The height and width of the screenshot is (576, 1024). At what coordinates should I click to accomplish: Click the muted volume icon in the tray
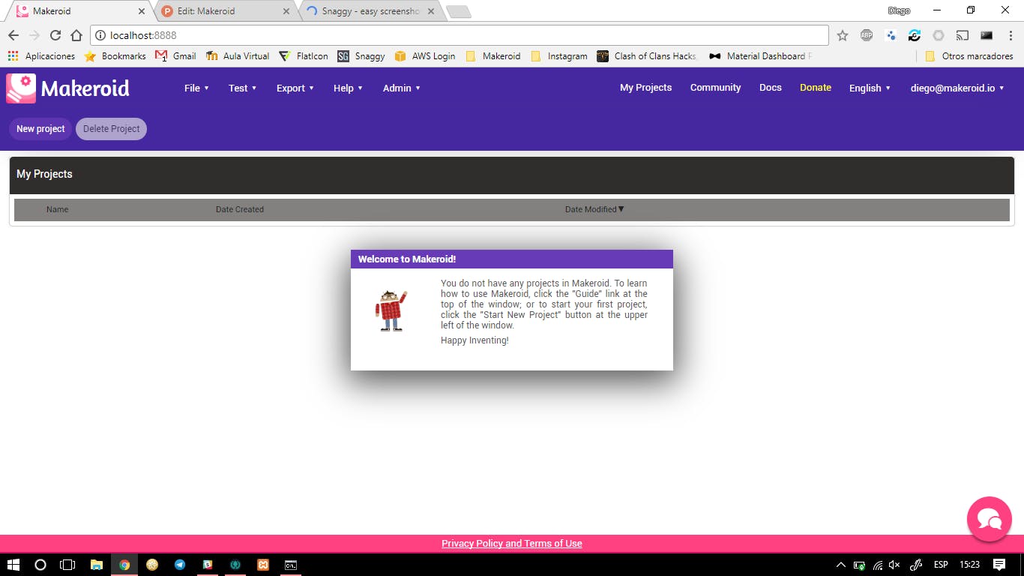[894, 565]
